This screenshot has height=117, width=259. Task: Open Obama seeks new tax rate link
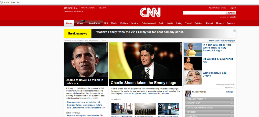(x=83, y=102)
